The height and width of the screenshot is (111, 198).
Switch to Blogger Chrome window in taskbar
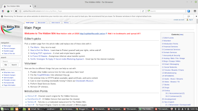83,109
